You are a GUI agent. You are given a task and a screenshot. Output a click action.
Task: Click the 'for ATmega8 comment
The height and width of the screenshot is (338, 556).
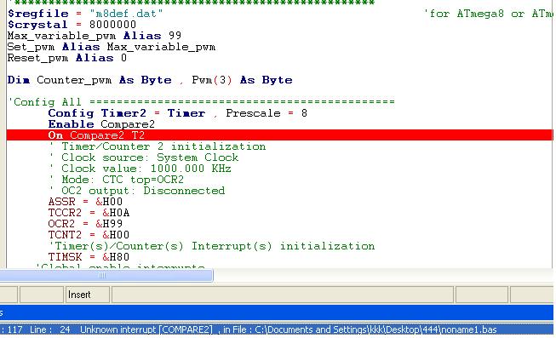488,14
